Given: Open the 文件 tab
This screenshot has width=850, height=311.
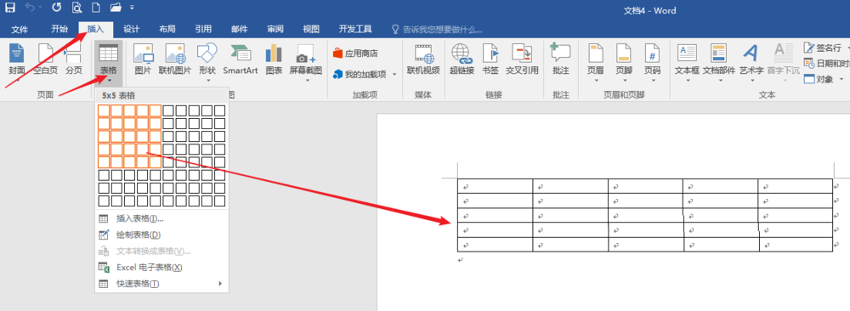Looking at the screenshot, I should point(20,29).
